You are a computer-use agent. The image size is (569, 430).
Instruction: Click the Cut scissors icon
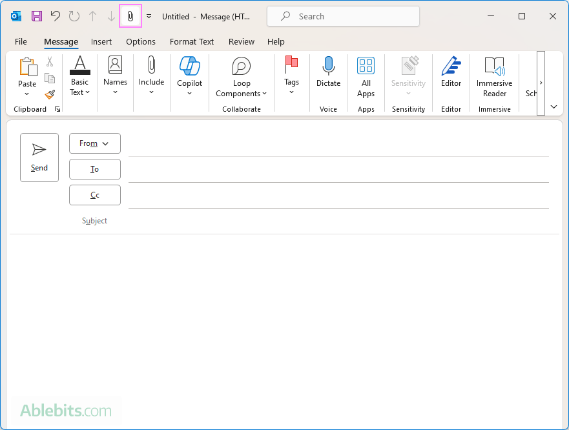50,62
